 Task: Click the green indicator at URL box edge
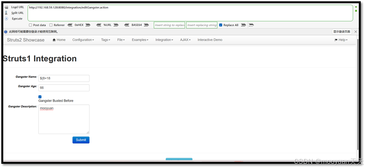(356, 11)
